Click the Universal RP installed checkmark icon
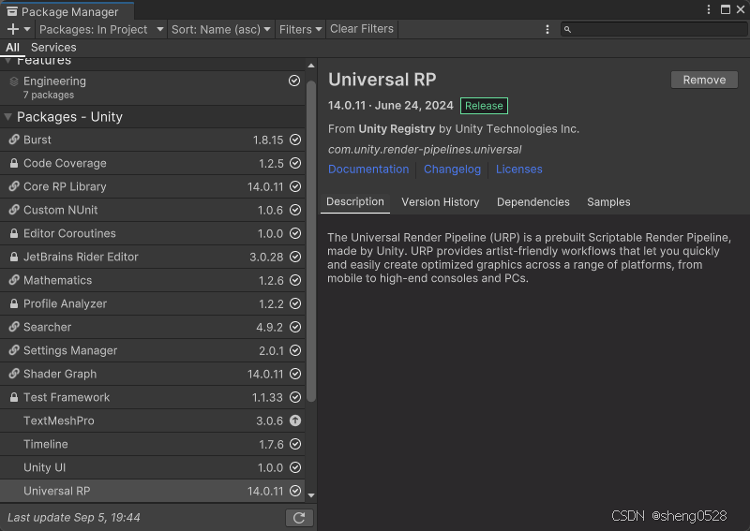This screenshot has height=531, width=750. point(295,491)
